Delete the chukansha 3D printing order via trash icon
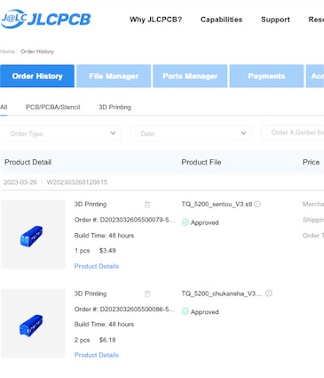Image resolution: width=324 pixels, height=378 pixels. click(147, 294)
